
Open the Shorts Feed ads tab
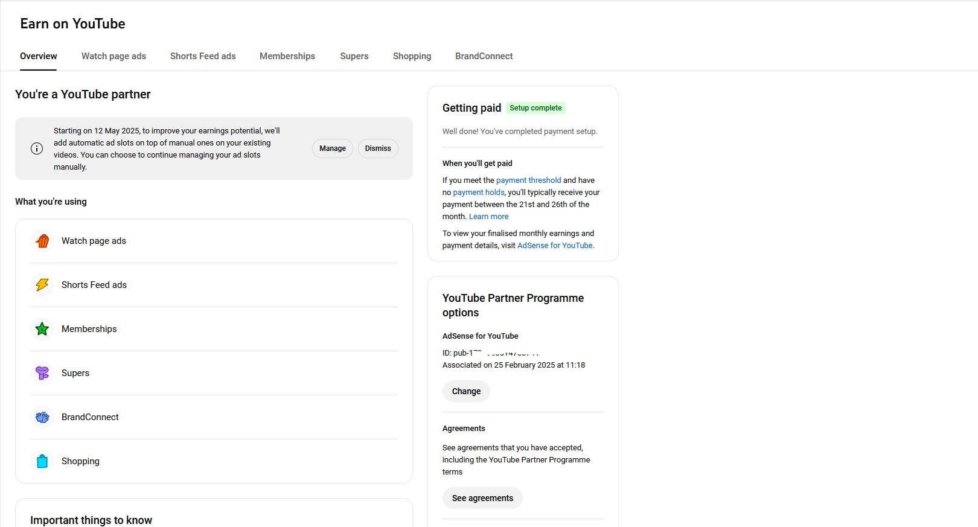pyautogui.click(x=203, y=56)
